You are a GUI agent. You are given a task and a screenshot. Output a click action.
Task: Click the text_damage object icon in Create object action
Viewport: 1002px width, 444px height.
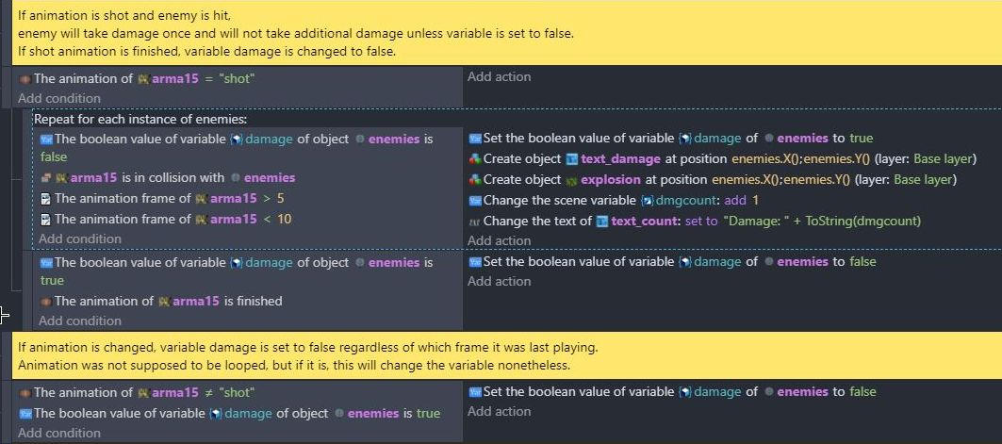(571, 159)
